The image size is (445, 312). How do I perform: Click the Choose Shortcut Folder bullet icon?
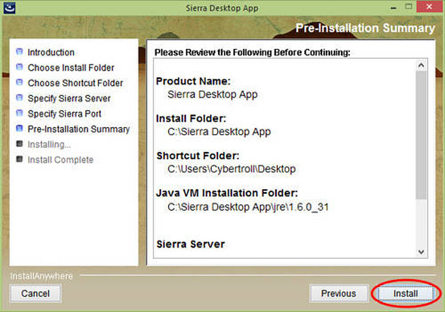tap(19, 82)
